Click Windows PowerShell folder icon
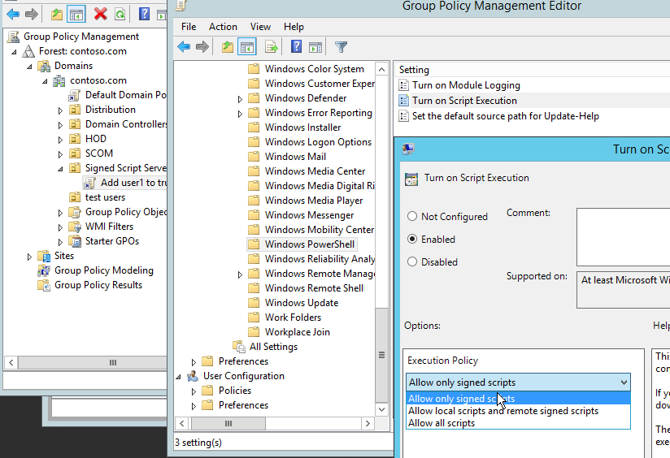The width and height of the screenshot is (670, 458). tap(254, 244)
